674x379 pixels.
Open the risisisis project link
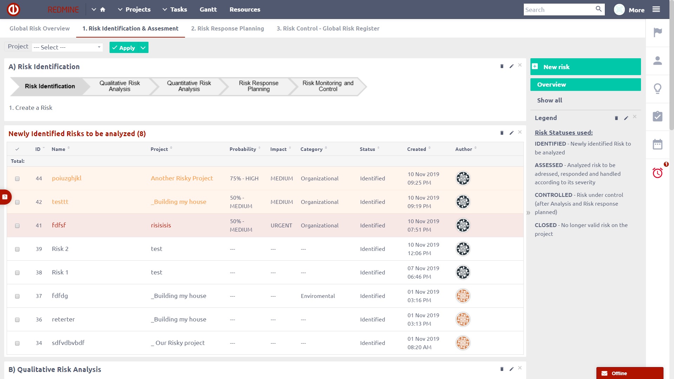point(161,225)
